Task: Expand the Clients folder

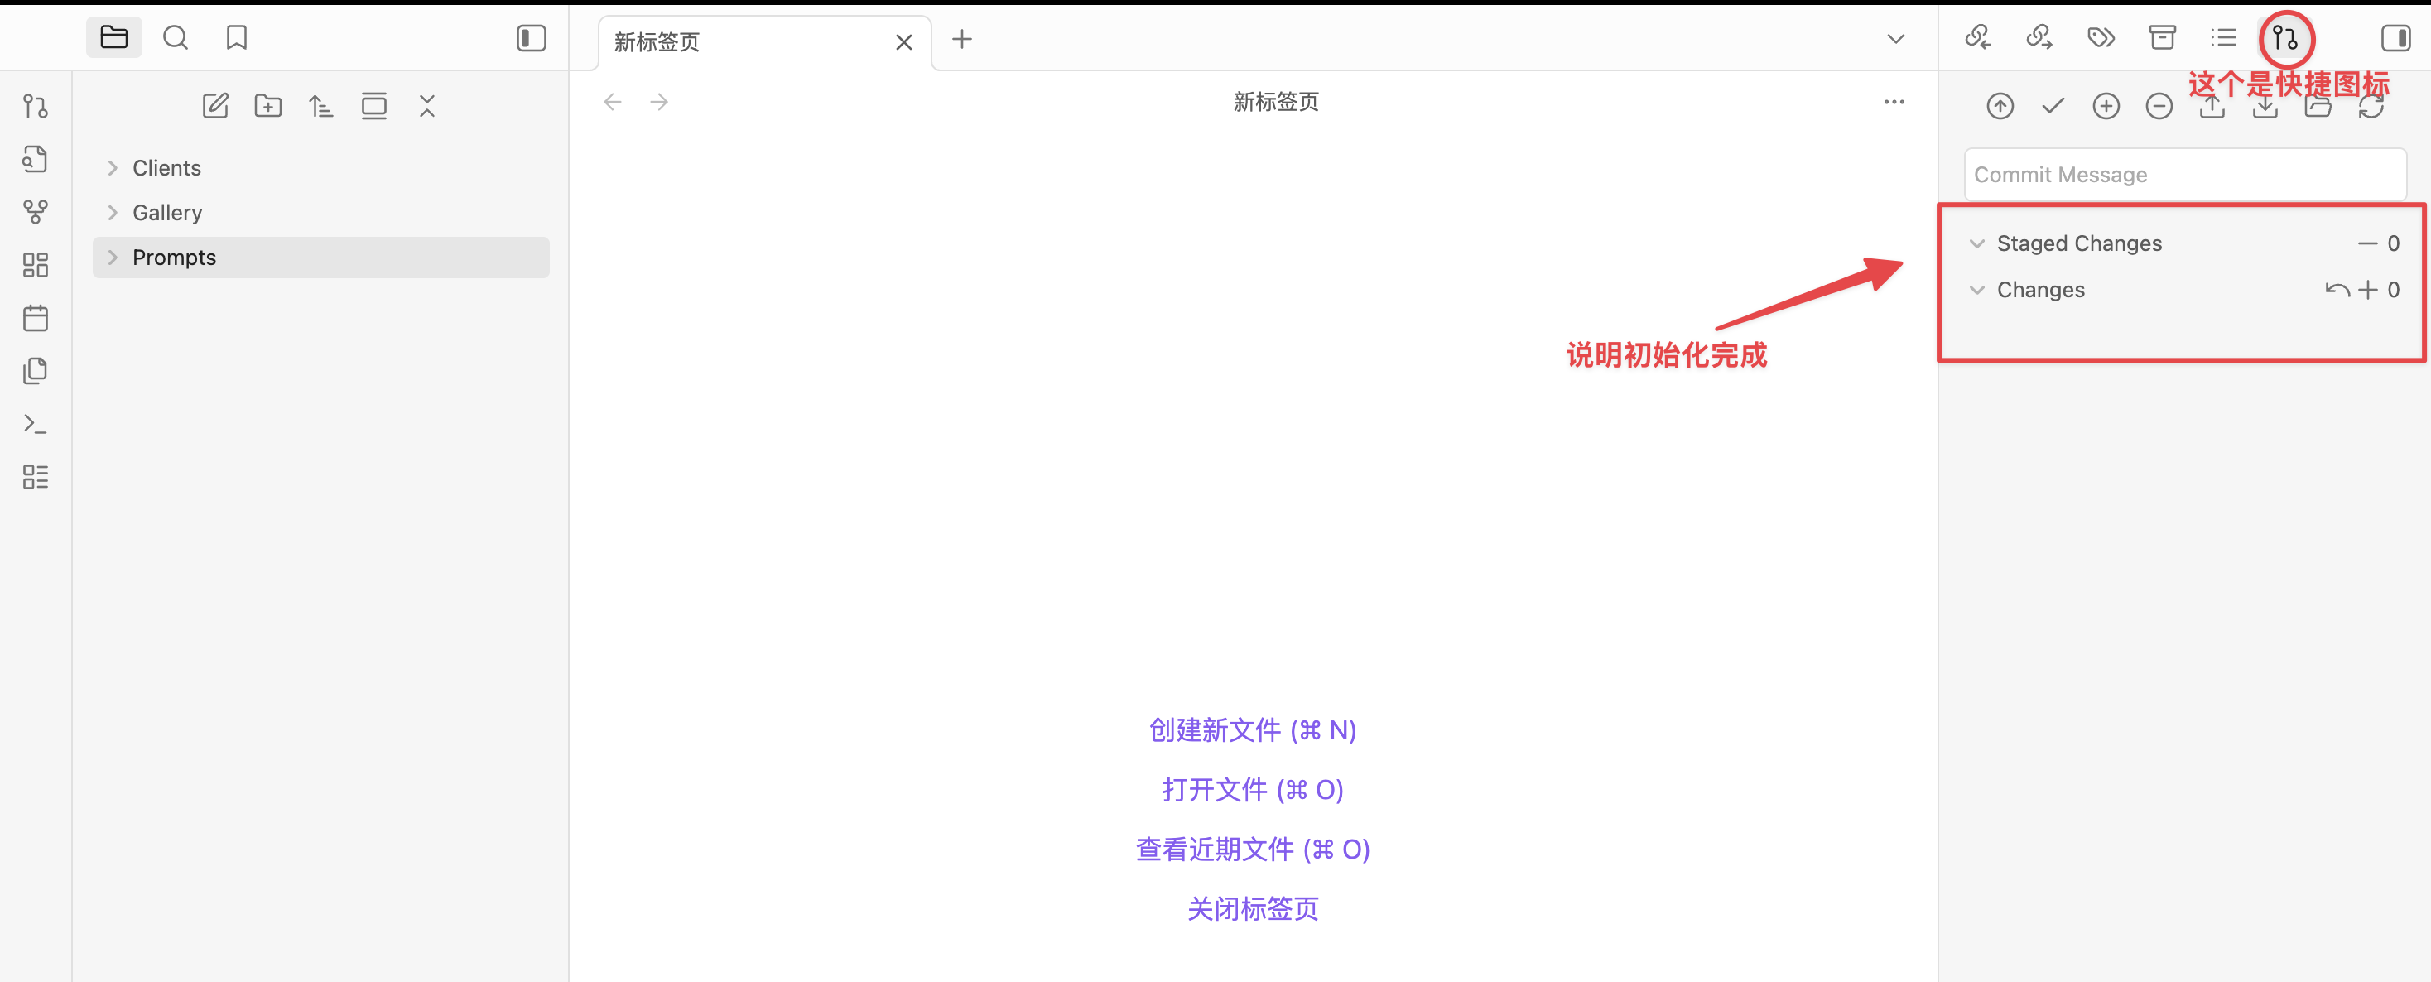Action: 166,168
